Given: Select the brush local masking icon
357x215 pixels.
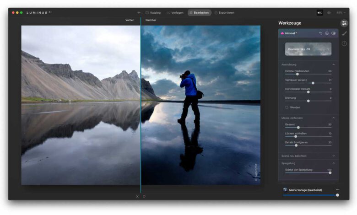Looking at the screenshot, I should click(x=344, y=33).
